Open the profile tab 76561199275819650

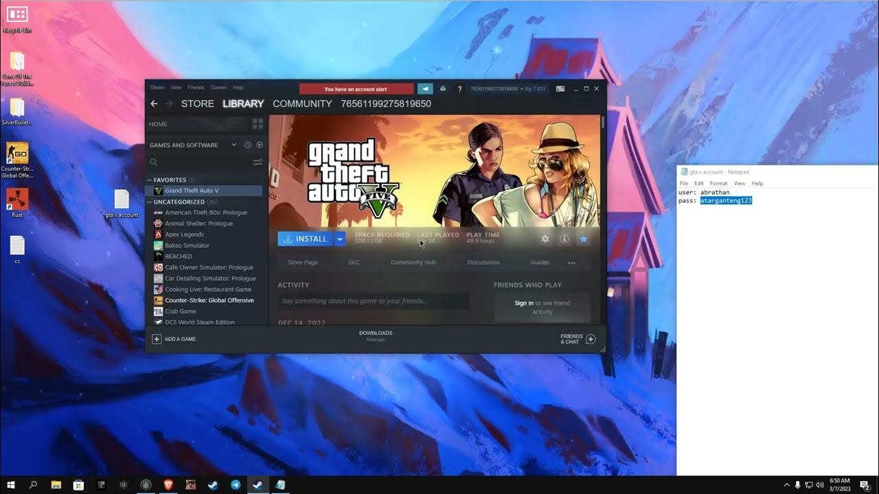tap(386, 104)
